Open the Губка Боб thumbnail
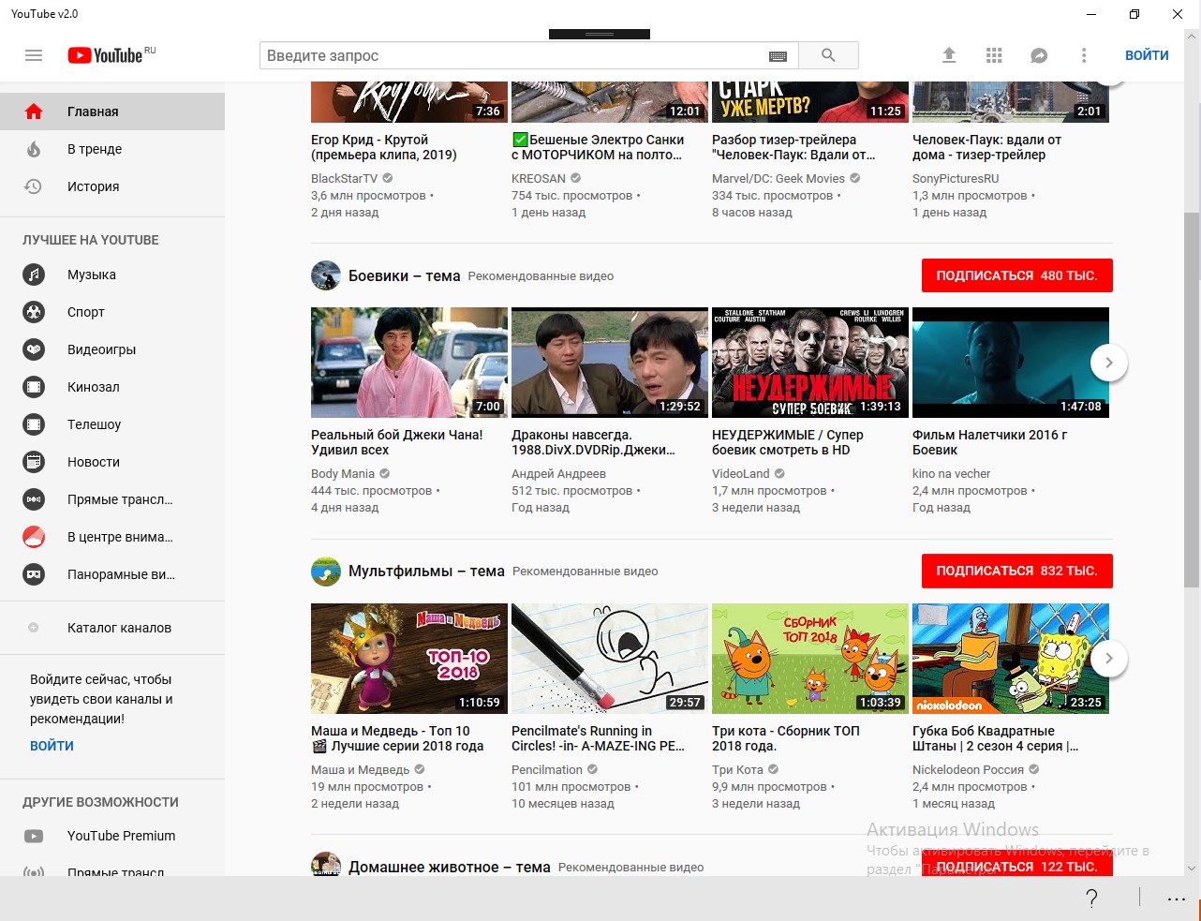The width and height of the screenshot is (1201, 921). point(1011,659)
